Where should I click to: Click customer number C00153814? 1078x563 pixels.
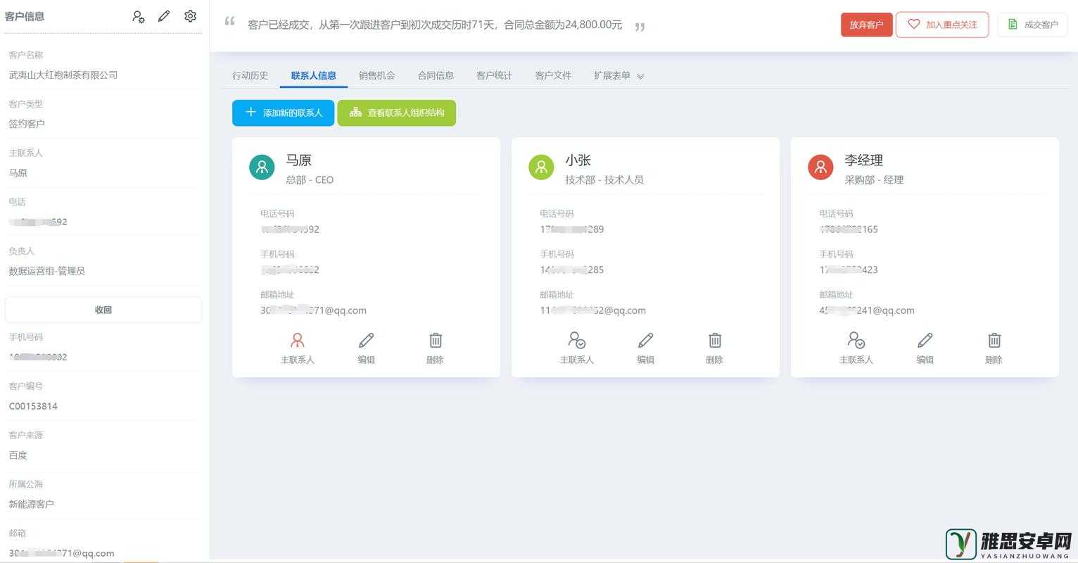point(33,406)
